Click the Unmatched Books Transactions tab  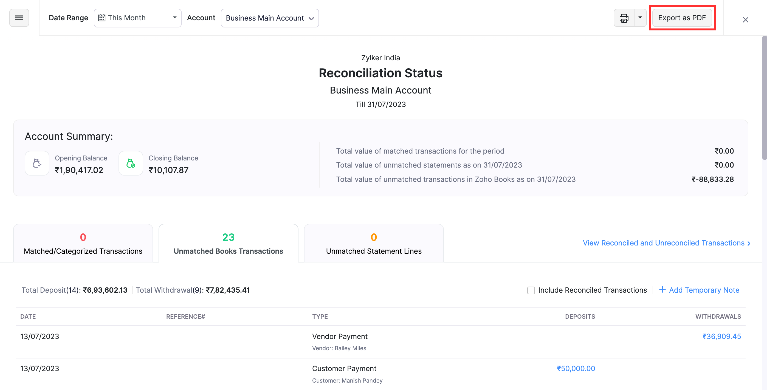click(x=228, y=243)
